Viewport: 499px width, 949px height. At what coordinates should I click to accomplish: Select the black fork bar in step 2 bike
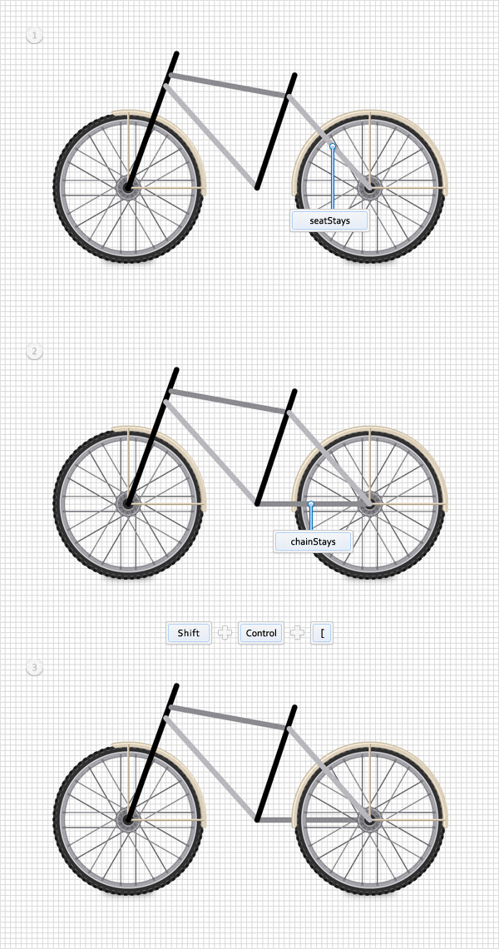click(152, 436)
